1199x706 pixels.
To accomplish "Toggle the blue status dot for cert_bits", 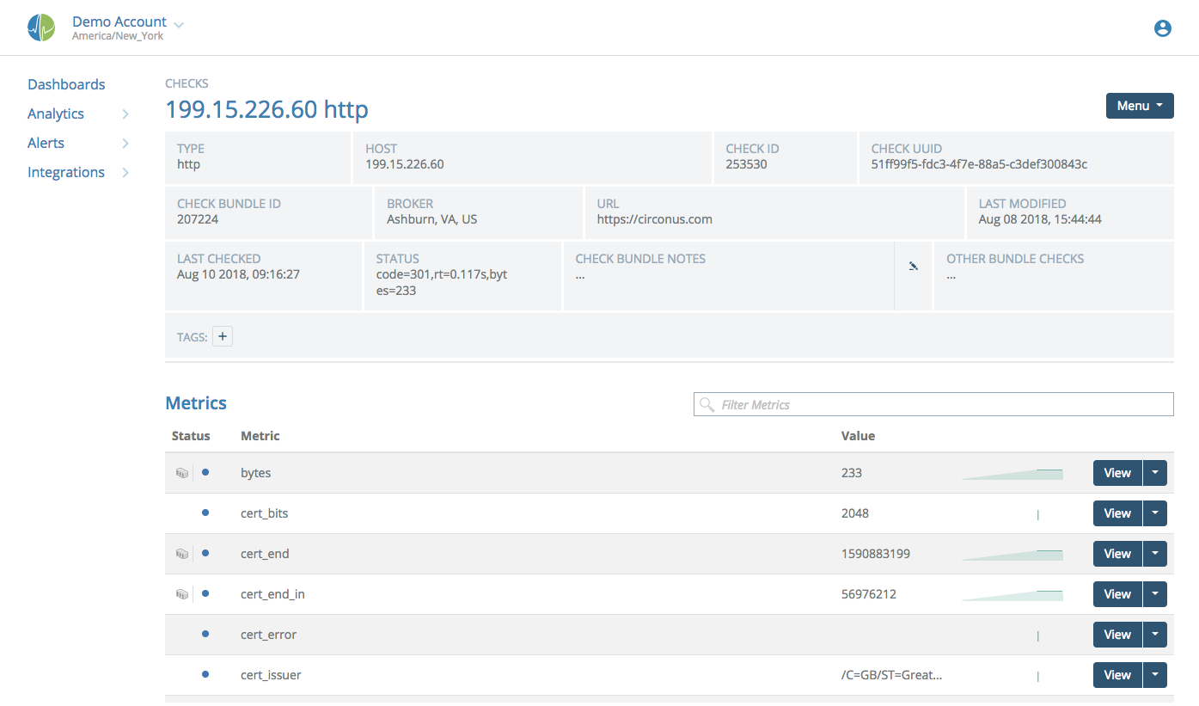I will [x=205, y=513].
